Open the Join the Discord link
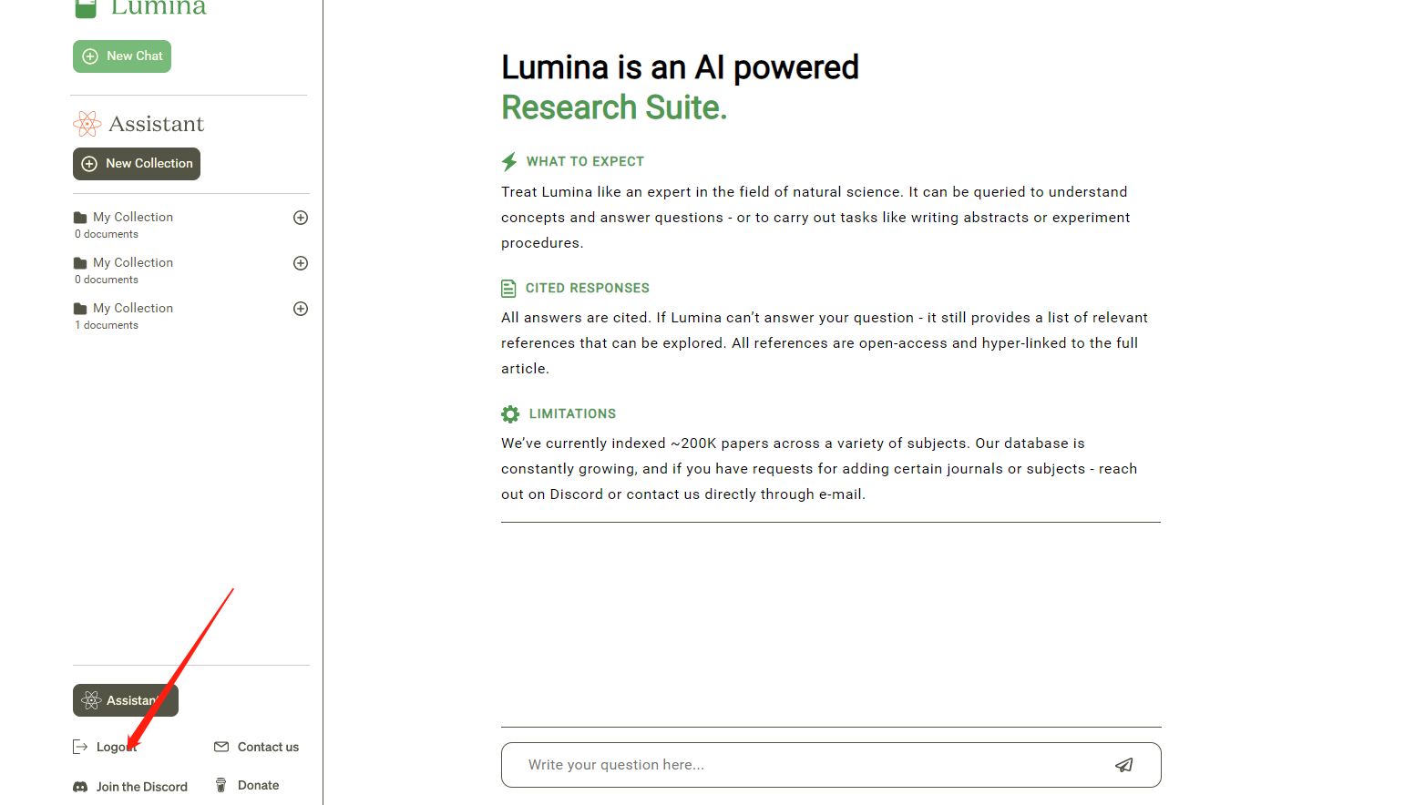Image resolution: width=1415 pixels, height=805 pixels. (x=141, y=786)
